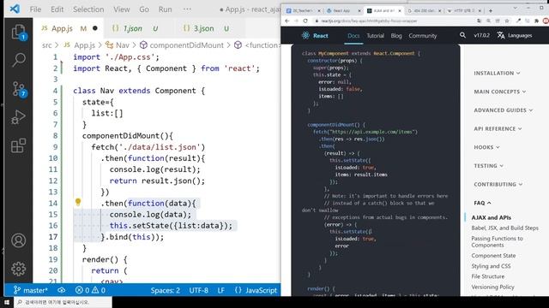Viewport: 549px width, 308px height.
Task: Open the Docs section on React site
Action: 353,36
